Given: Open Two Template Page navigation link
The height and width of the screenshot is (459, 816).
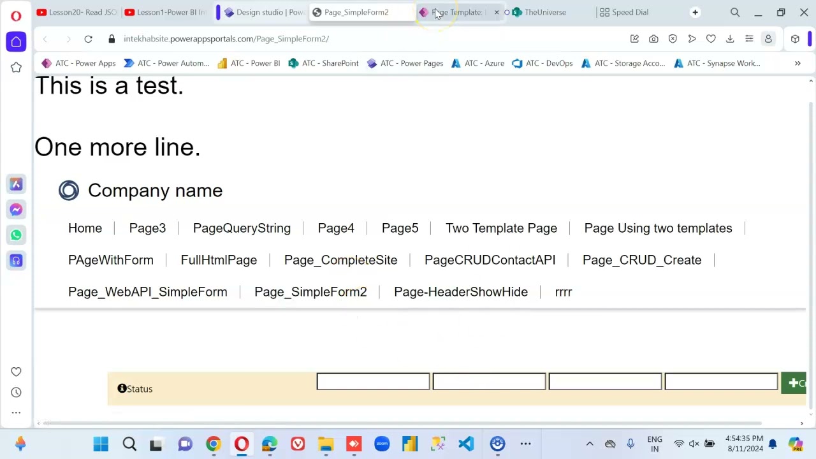Looking at the screenshot, I should (x=501, y=228).
